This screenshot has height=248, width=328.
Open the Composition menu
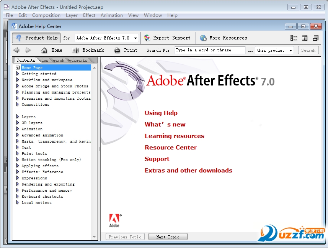[x=46, y=15]
